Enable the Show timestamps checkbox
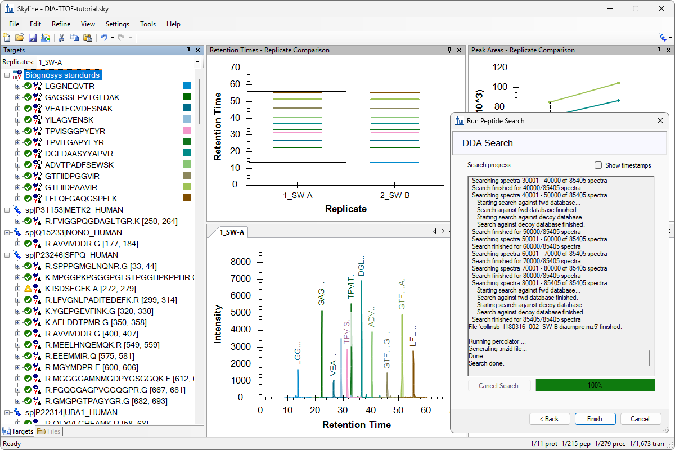The image size is (675, 450). coord(598,165)
